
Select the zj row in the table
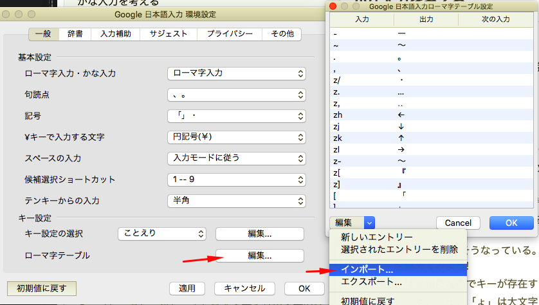pyautogui.click(x=432, y=127)
